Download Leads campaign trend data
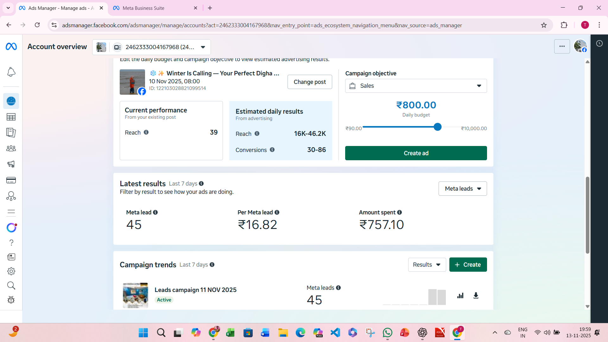Screen dimensions: 608x342 tap(476, 296)
